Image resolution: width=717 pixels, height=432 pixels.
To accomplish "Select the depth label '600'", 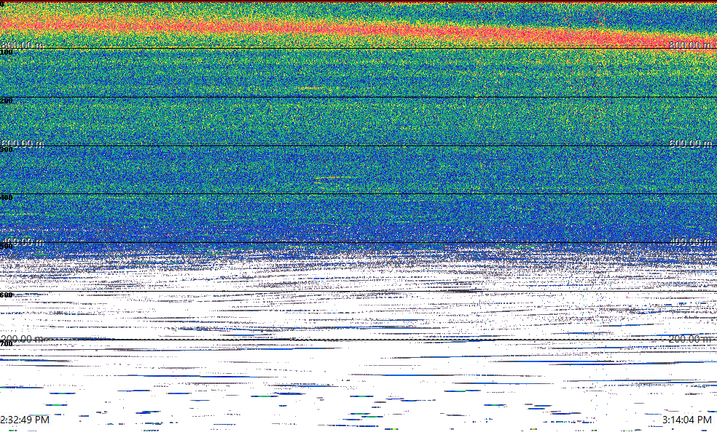I will click(x=7, y=295).
